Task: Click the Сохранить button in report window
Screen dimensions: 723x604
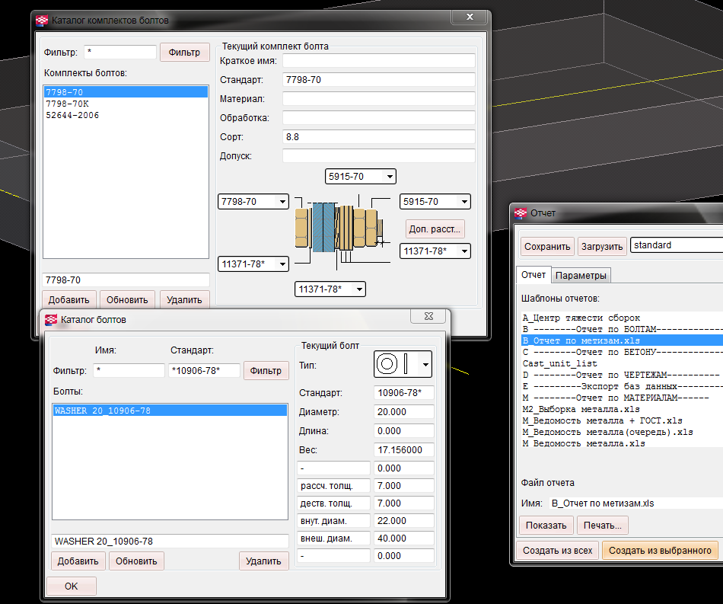Action: 546,246
